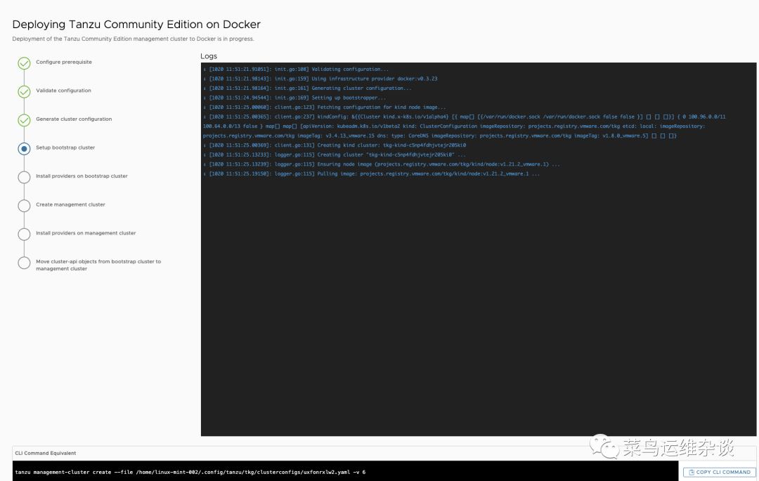This screenshot has width=759, height=481.
Task: Click the deployment in progress subtitle text
Action: click(x=133, y=39)
